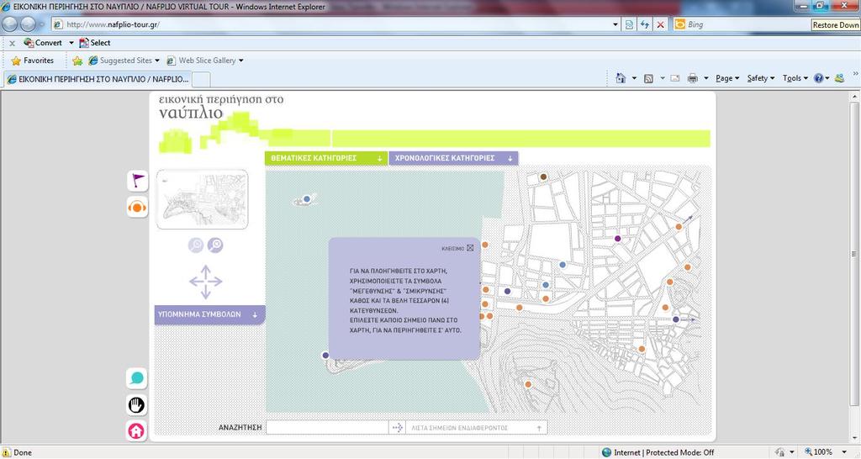Expand the toolbar overflow chevron
The width and height of the screenshot is (861, 459).
click(x=855, y=74)
